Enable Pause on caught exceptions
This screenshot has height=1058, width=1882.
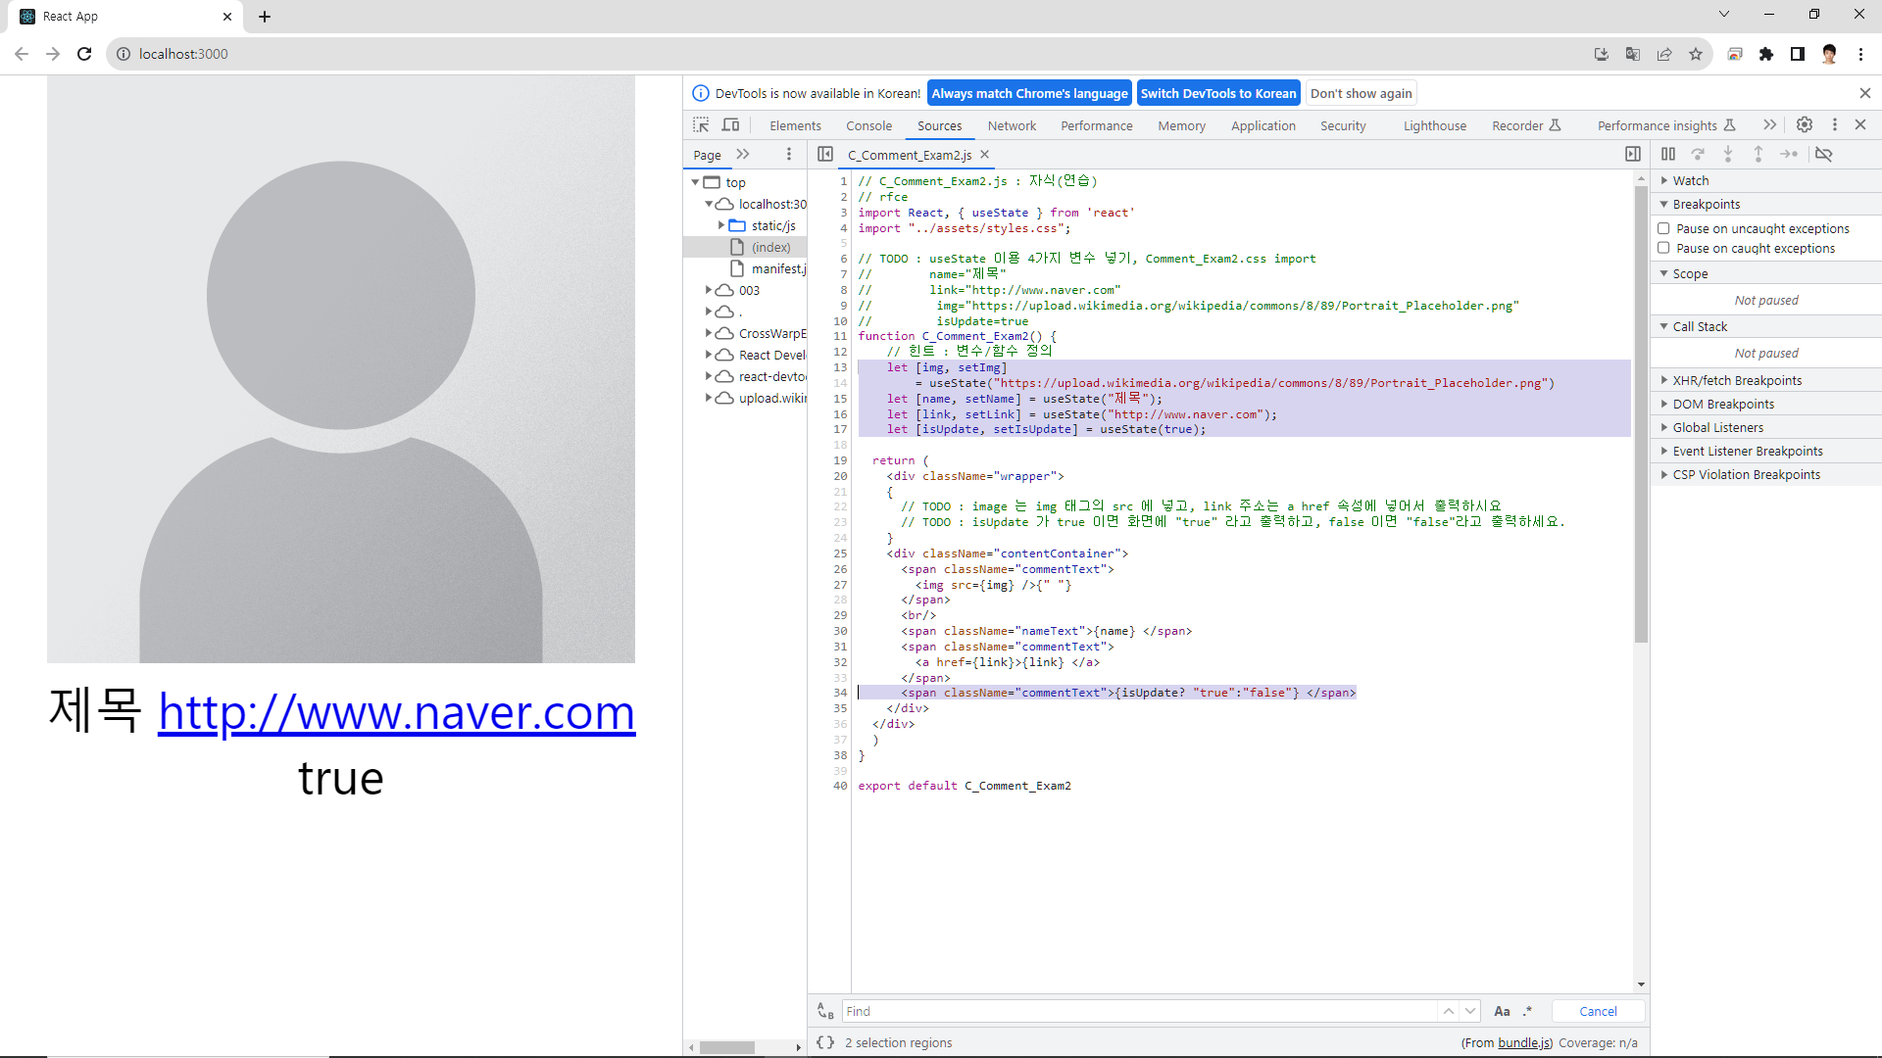click(x=1663, y=248)
